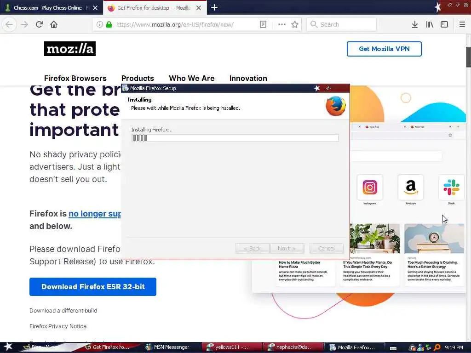
Task: Click the orange magnifier tray icon
Action: click(x=437, y=347)
